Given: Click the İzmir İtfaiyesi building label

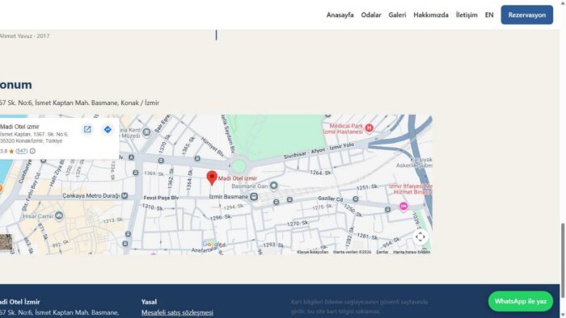Looking at the screenshot, I should (x=411, y=189).
